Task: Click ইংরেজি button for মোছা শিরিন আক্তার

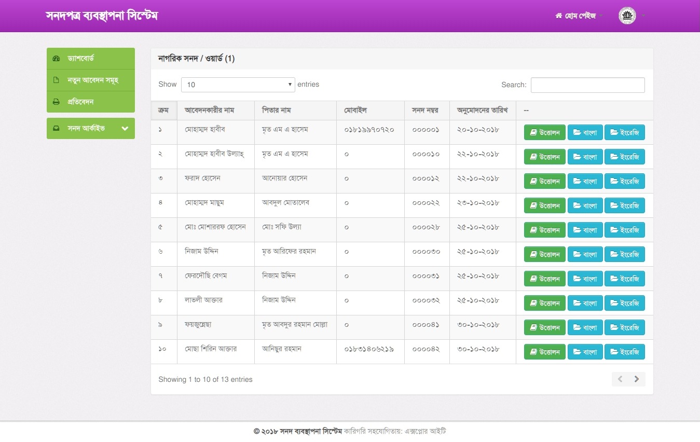Action: click(625, 352)
